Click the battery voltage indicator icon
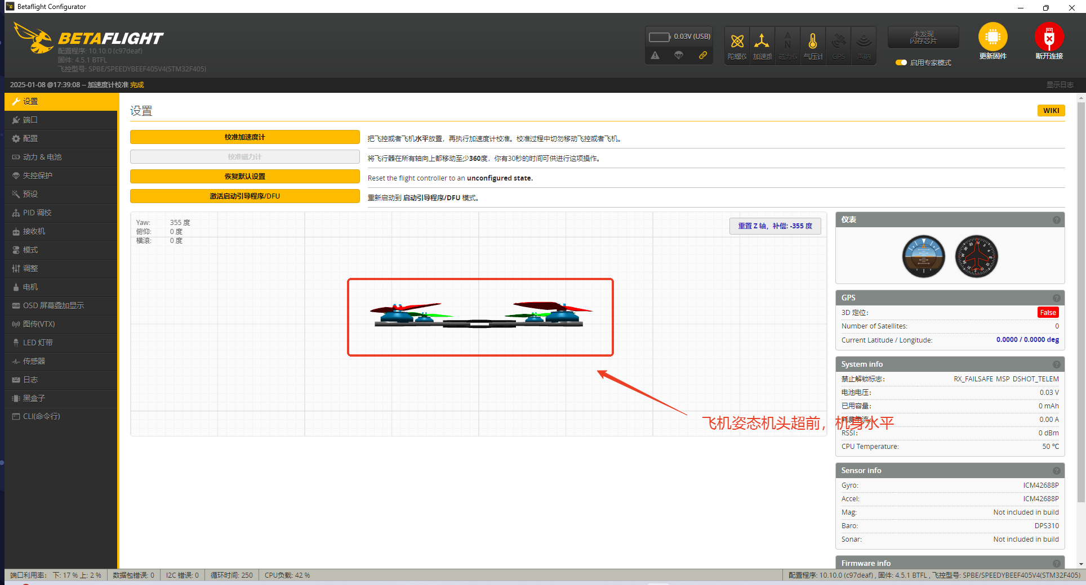1086x585 pixels. click(659, 37)
